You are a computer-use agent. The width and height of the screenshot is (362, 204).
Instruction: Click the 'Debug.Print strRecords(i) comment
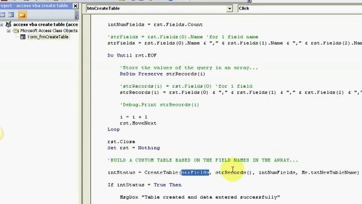point(160,105)
